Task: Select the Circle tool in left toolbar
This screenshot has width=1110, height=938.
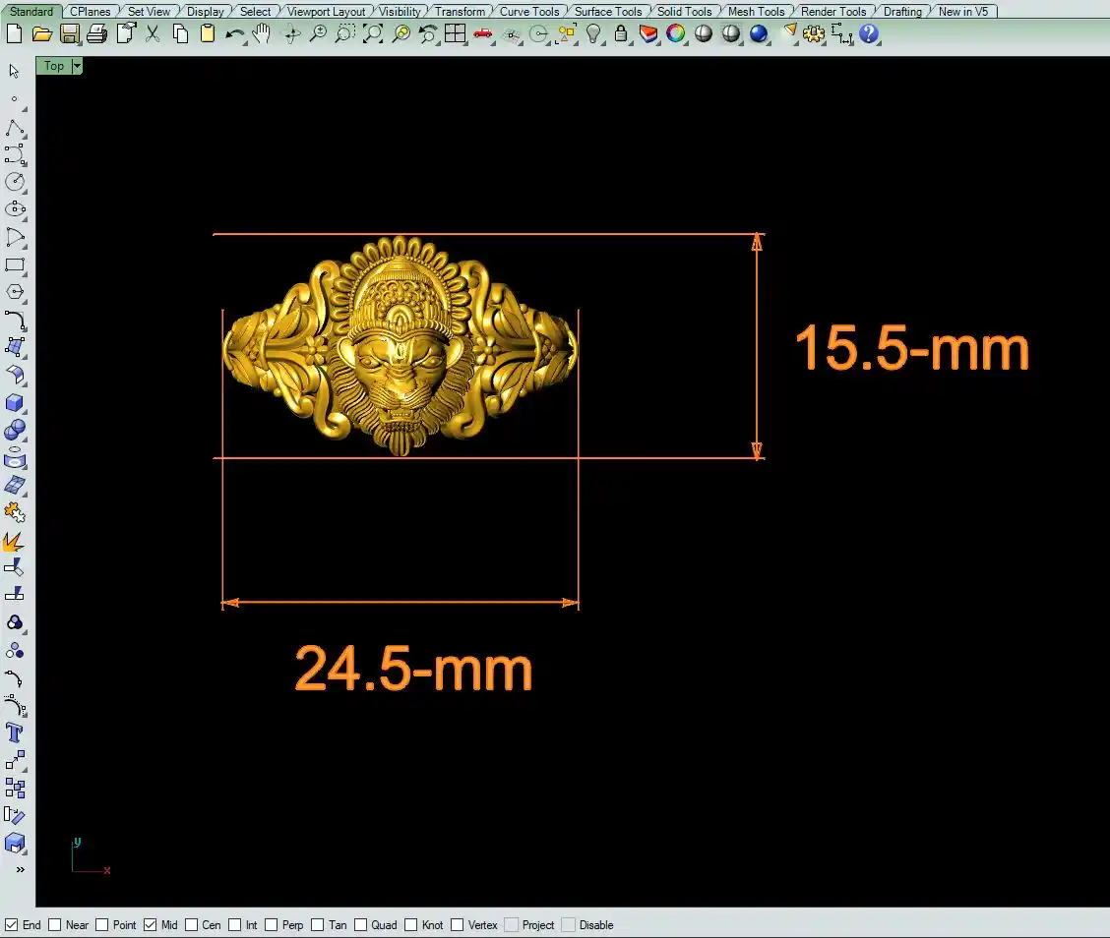Action: pos(15,182)
